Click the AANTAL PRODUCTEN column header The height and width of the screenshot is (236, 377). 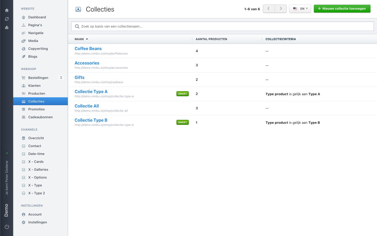pyautogui.click(x=211, y=39)
